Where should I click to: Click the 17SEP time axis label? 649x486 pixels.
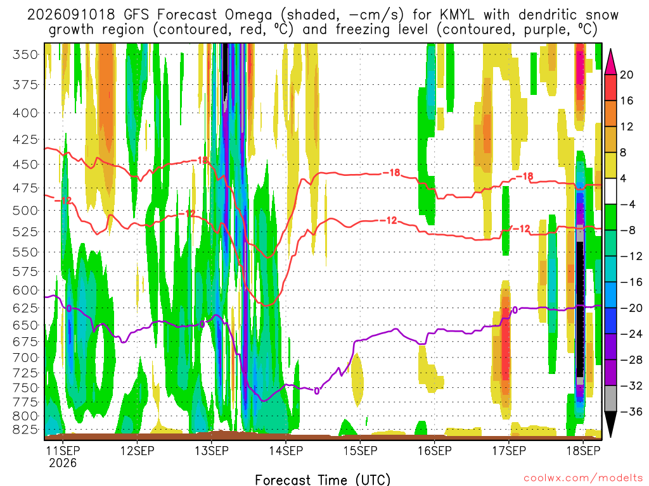click(509, 451)
